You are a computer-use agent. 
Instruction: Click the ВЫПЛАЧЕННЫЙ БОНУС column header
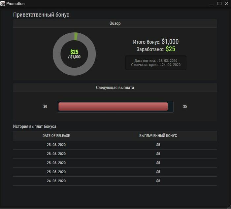point(158,136)
